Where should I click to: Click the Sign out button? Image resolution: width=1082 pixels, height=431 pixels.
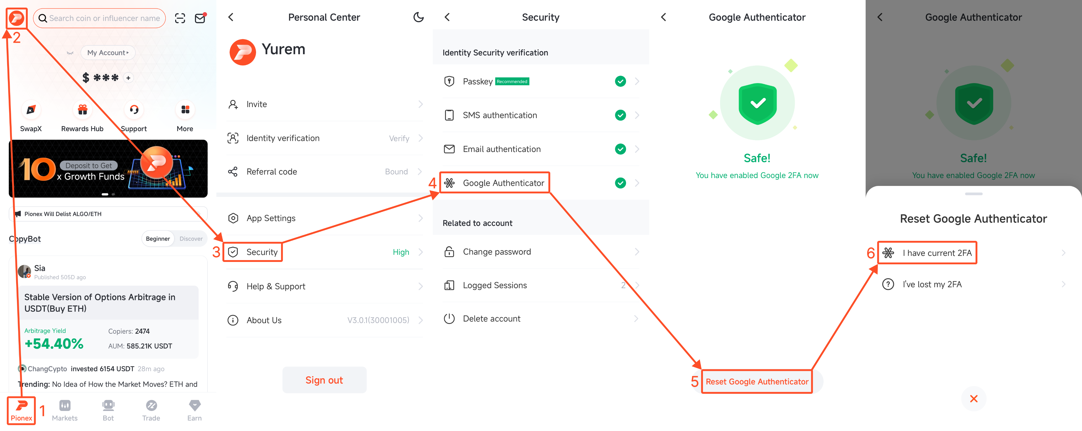tap(324, 380)
